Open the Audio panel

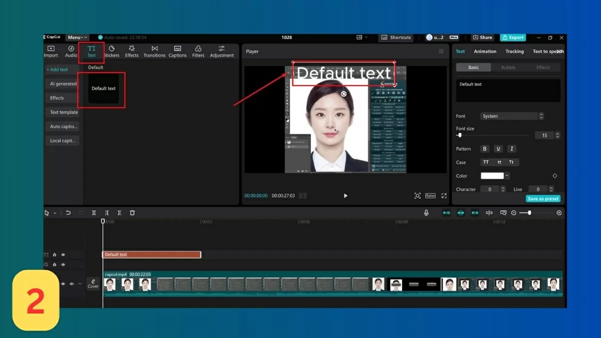[x=71, y=52]
